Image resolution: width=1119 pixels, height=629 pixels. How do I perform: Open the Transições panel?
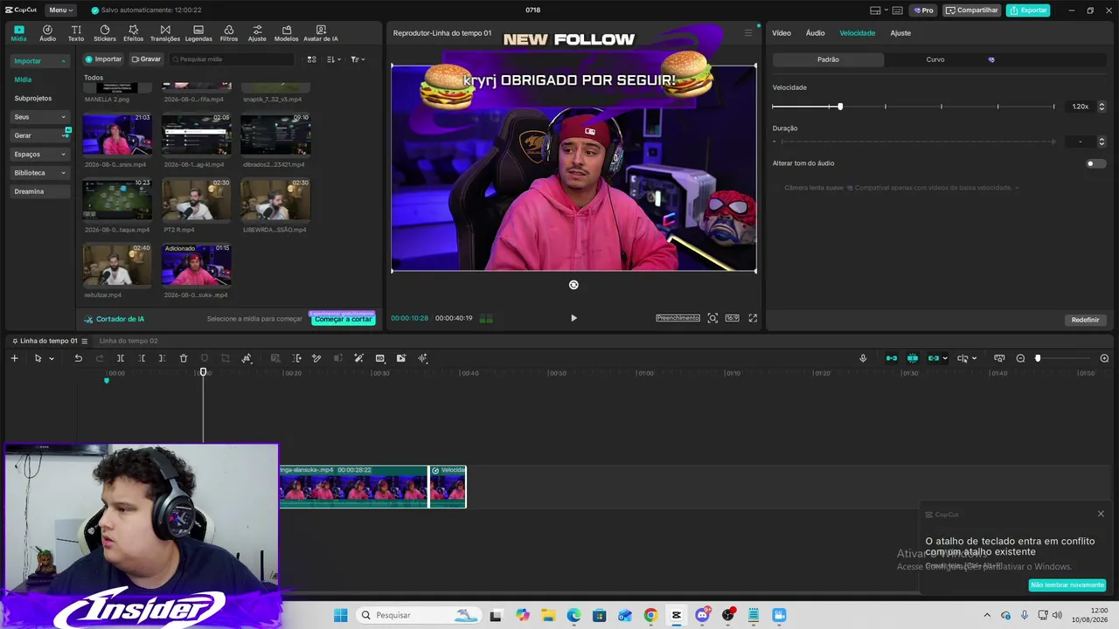(x=165, y=33)
